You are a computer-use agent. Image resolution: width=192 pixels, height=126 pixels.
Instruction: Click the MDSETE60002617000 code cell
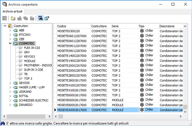[x=74, y=95]
